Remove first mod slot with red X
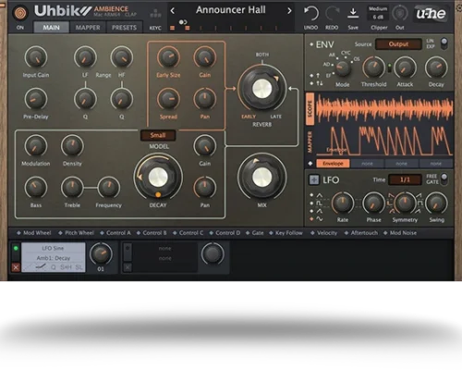This screenshot has height=370, width=462. [16, 267]
